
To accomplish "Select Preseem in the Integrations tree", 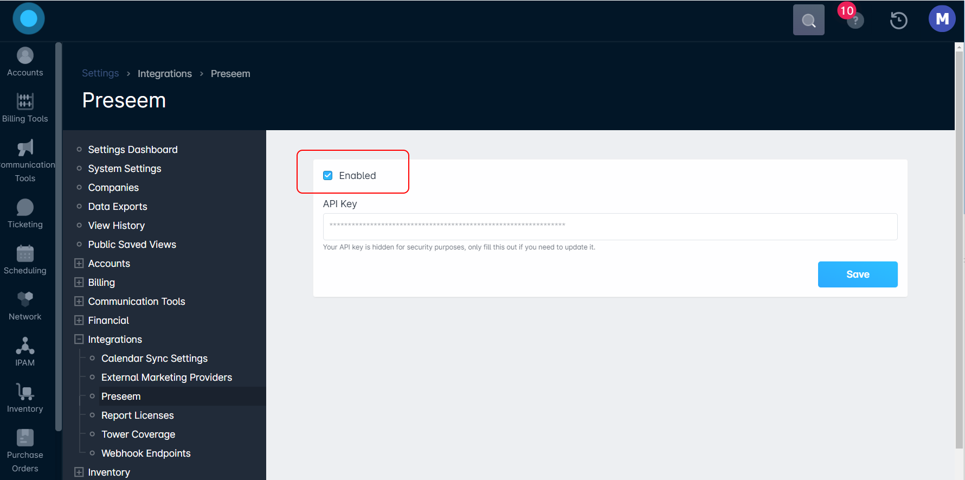I will point(121,396).
